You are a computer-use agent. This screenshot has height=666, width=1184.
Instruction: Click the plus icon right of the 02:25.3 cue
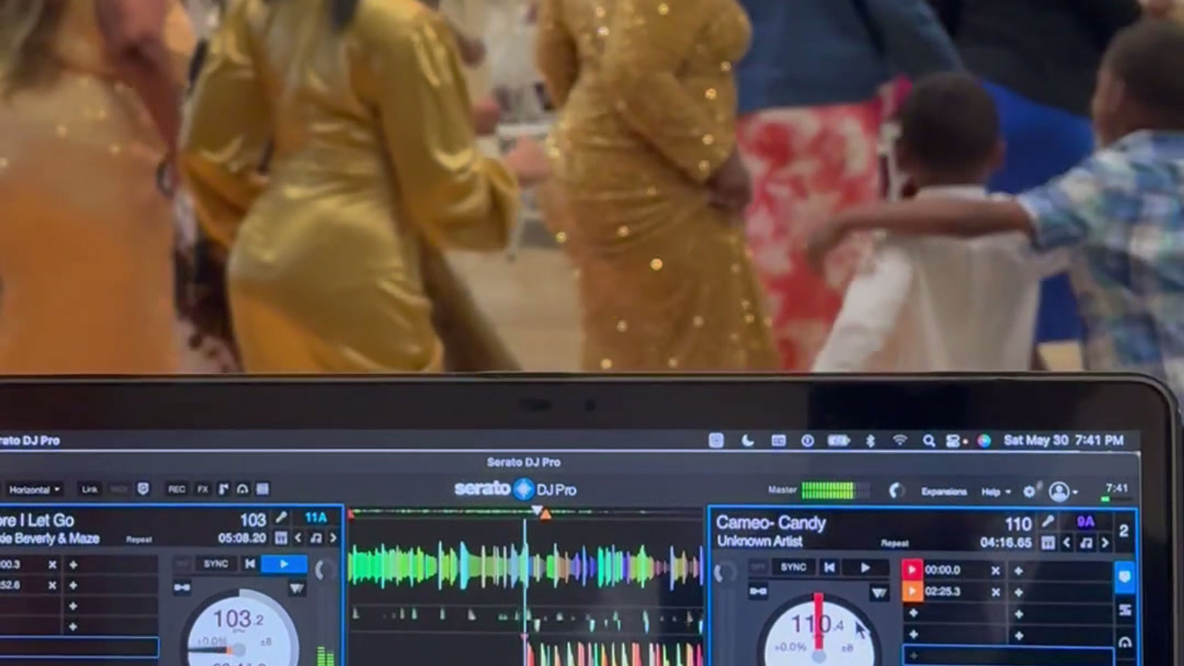click(x=1018, y=593)
